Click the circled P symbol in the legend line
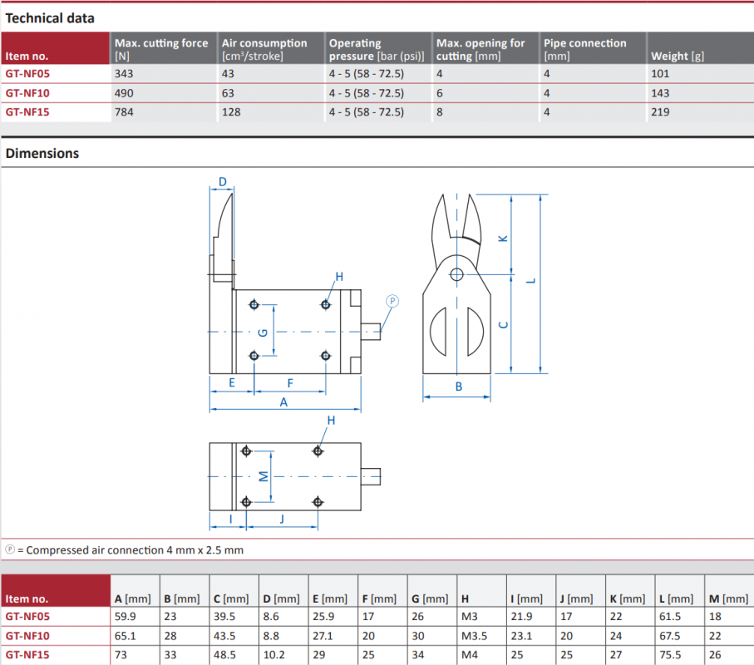This screenshot has height=665, width=754. pos(10,549)
